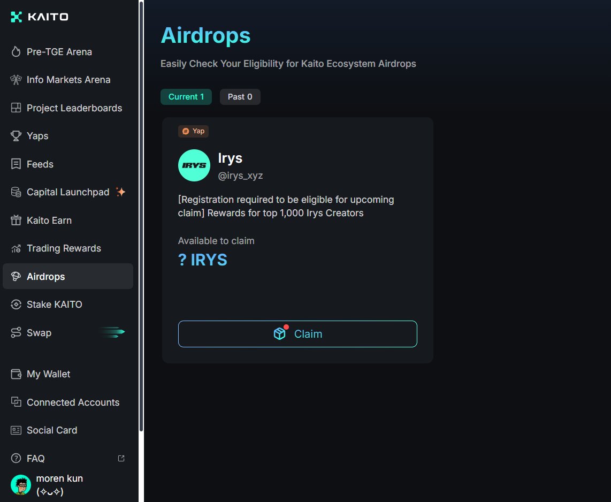Open the @irys_xyz handle

240,176
